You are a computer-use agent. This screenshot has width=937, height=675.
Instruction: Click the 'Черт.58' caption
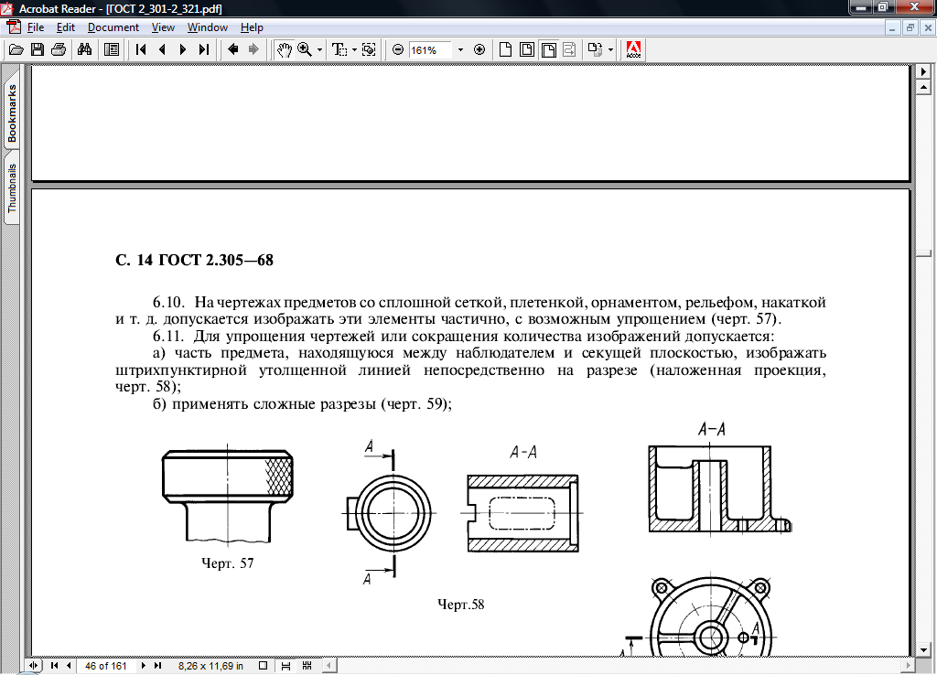point(461,605)
